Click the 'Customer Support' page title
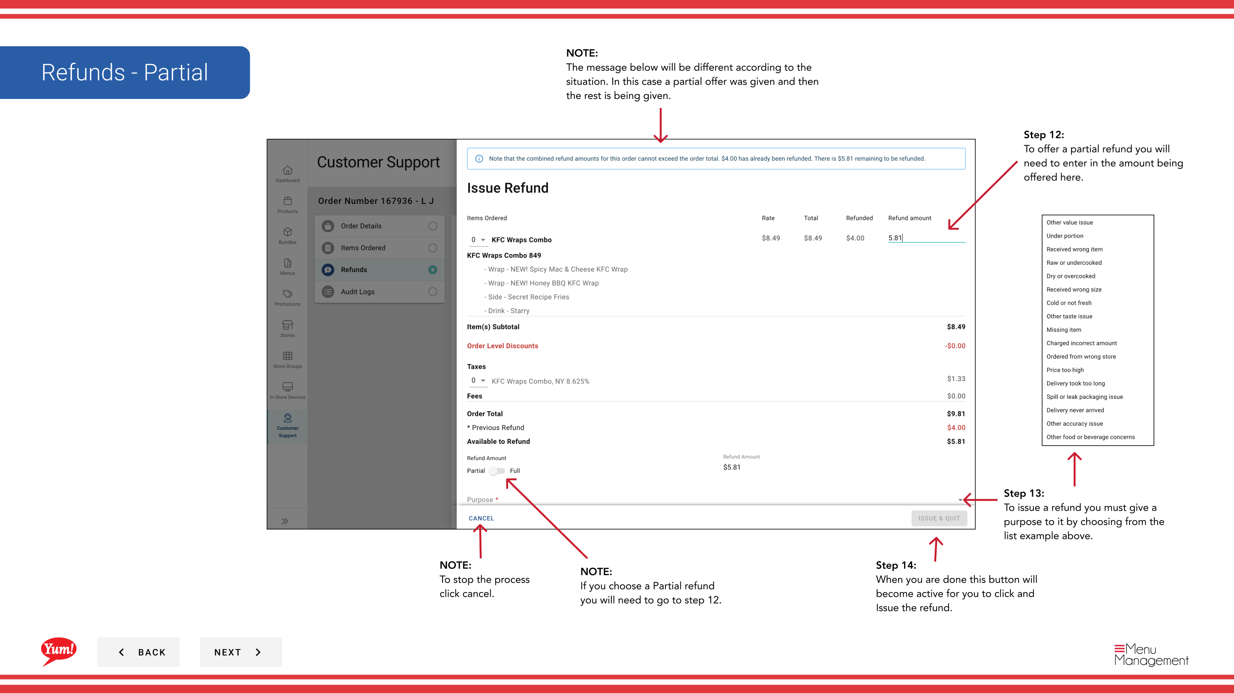The height and width of the screenshot is (694, 1234). [378, 162]
